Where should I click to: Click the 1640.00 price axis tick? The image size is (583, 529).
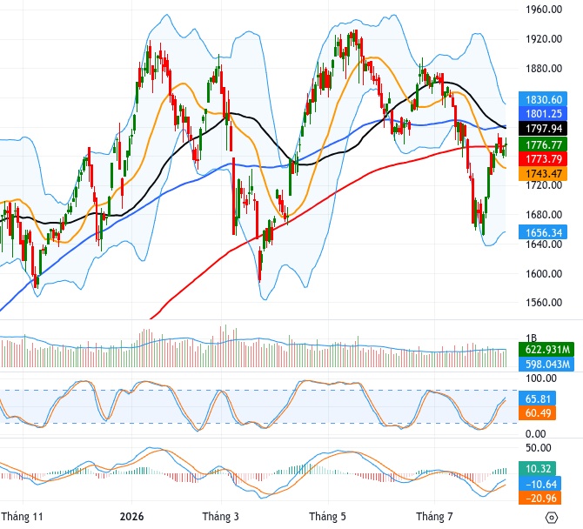(x=544, y=244)
